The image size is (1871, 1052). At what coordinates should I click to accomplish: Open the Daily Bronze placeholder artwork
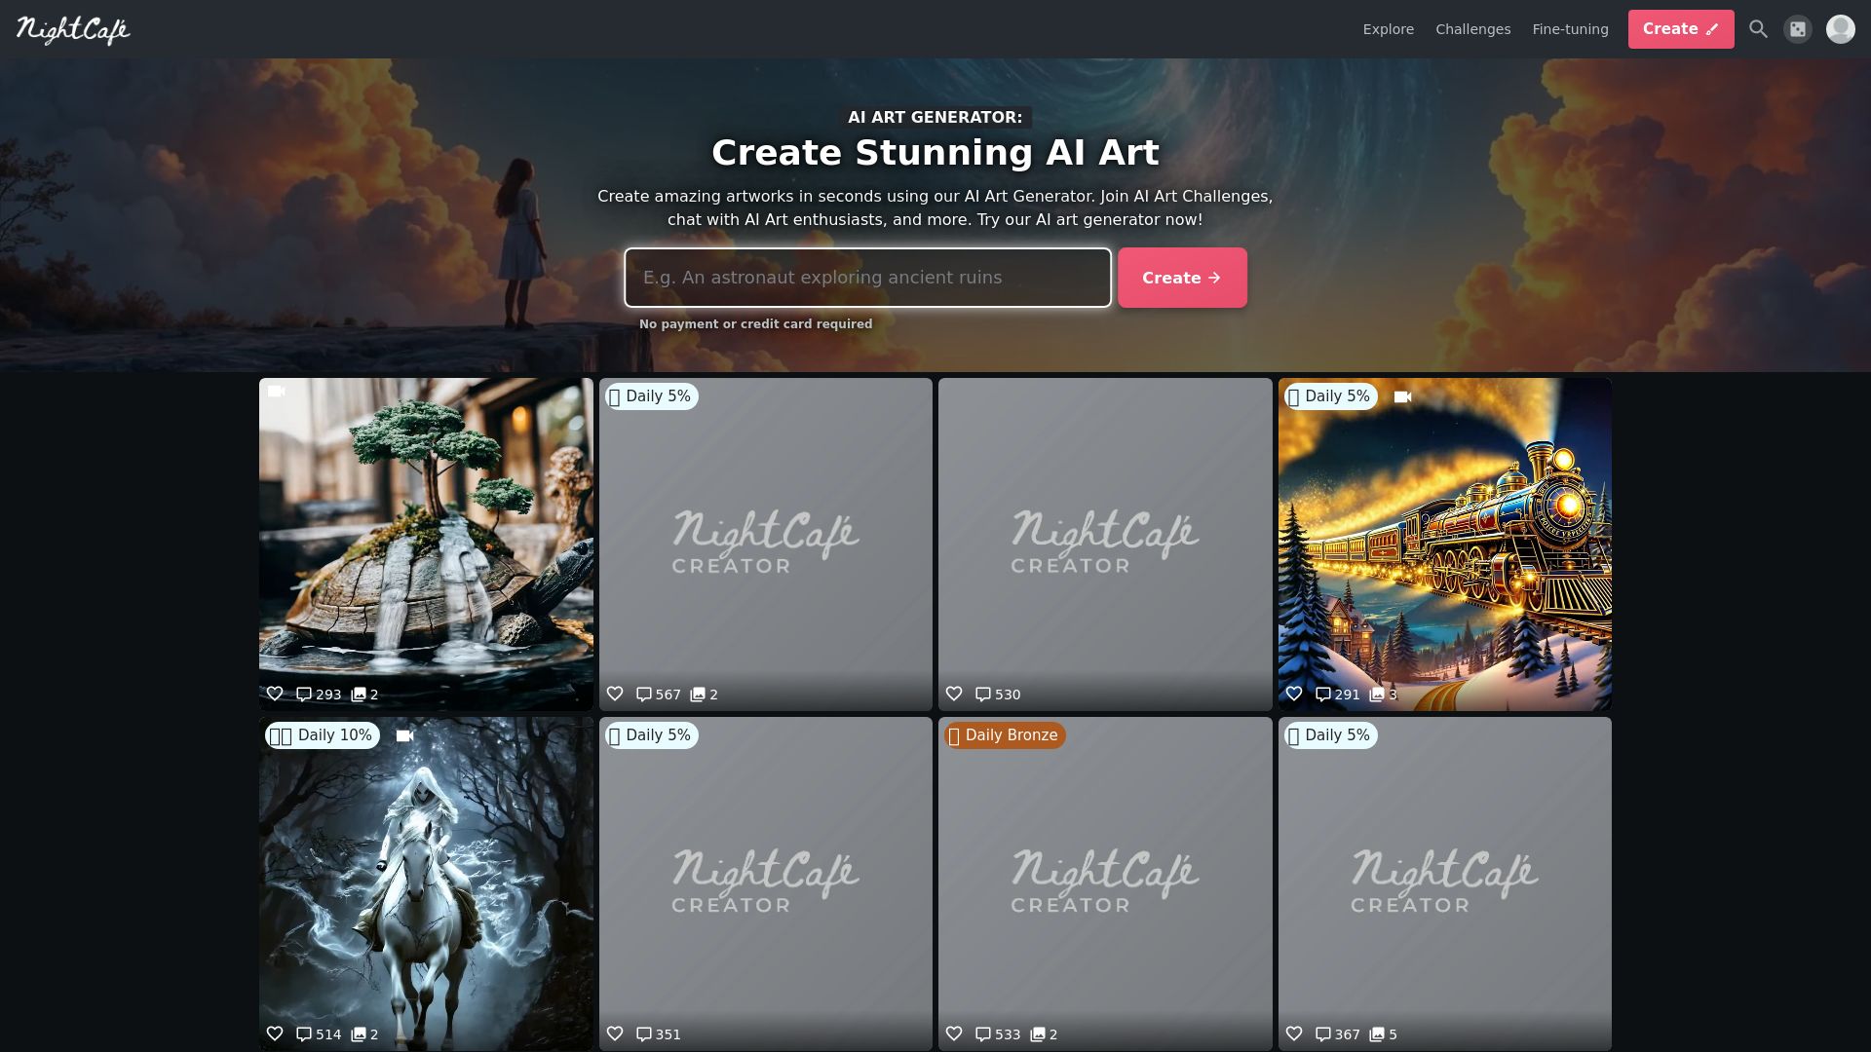[1104, 883]
